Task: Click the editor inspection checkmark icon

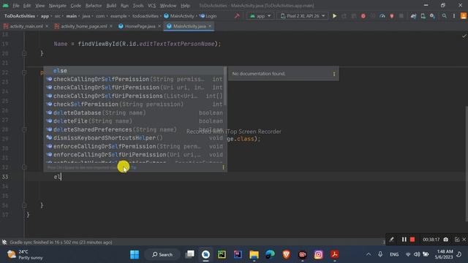Action: coord(464,36)
